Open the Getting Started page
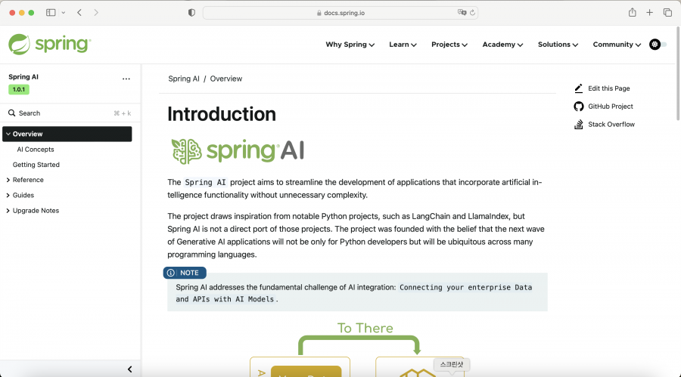The height and width of the screenshot is (377, 681). (x=36, y=165)
